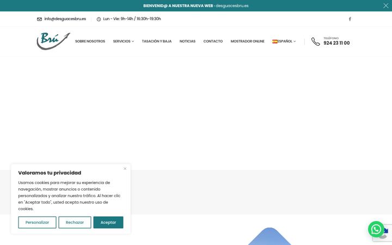Image resolution: width=392 pixels, height=245 pixels.
Task: Click the telephone handset icon
Action: click(x=315, y=41)
